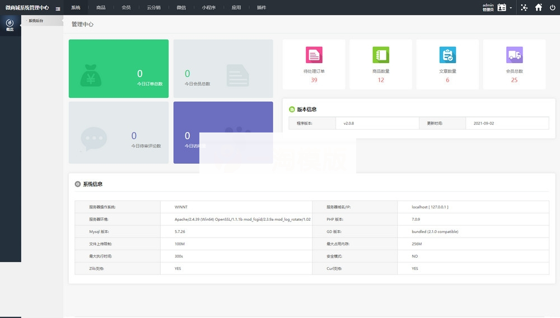Click the green 今日订单总数 card
560x318 pixels.
pos(119,69)
